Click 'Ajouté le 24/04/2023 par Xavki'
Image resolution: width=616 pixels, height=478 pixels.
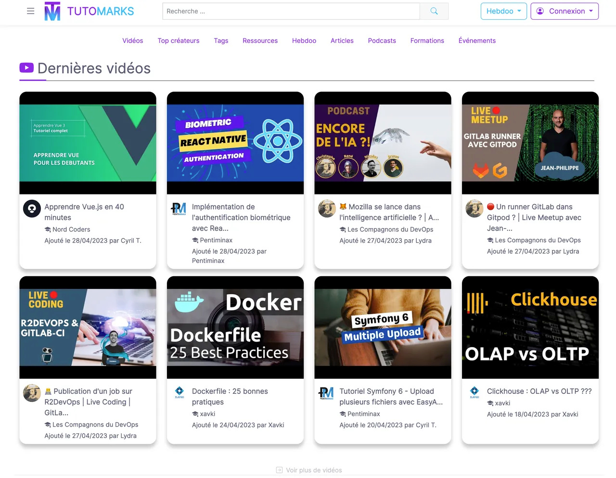(x=238, y=425)
